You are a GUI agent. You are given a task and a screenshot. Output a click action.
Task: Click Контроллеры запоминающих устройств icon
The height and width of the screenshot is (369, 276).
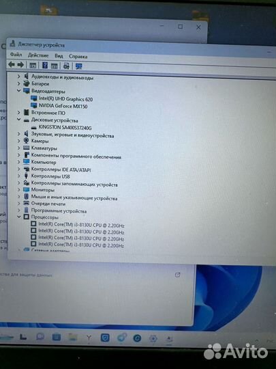pos(27,182)
